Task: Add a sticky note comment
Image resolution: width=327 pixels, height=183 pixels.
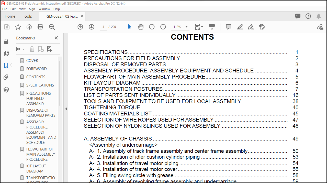Action: 229,27
